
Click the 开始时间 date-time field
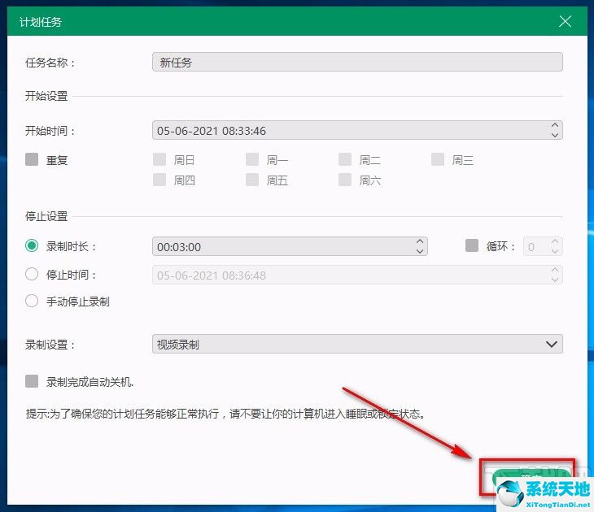point(357,131)
